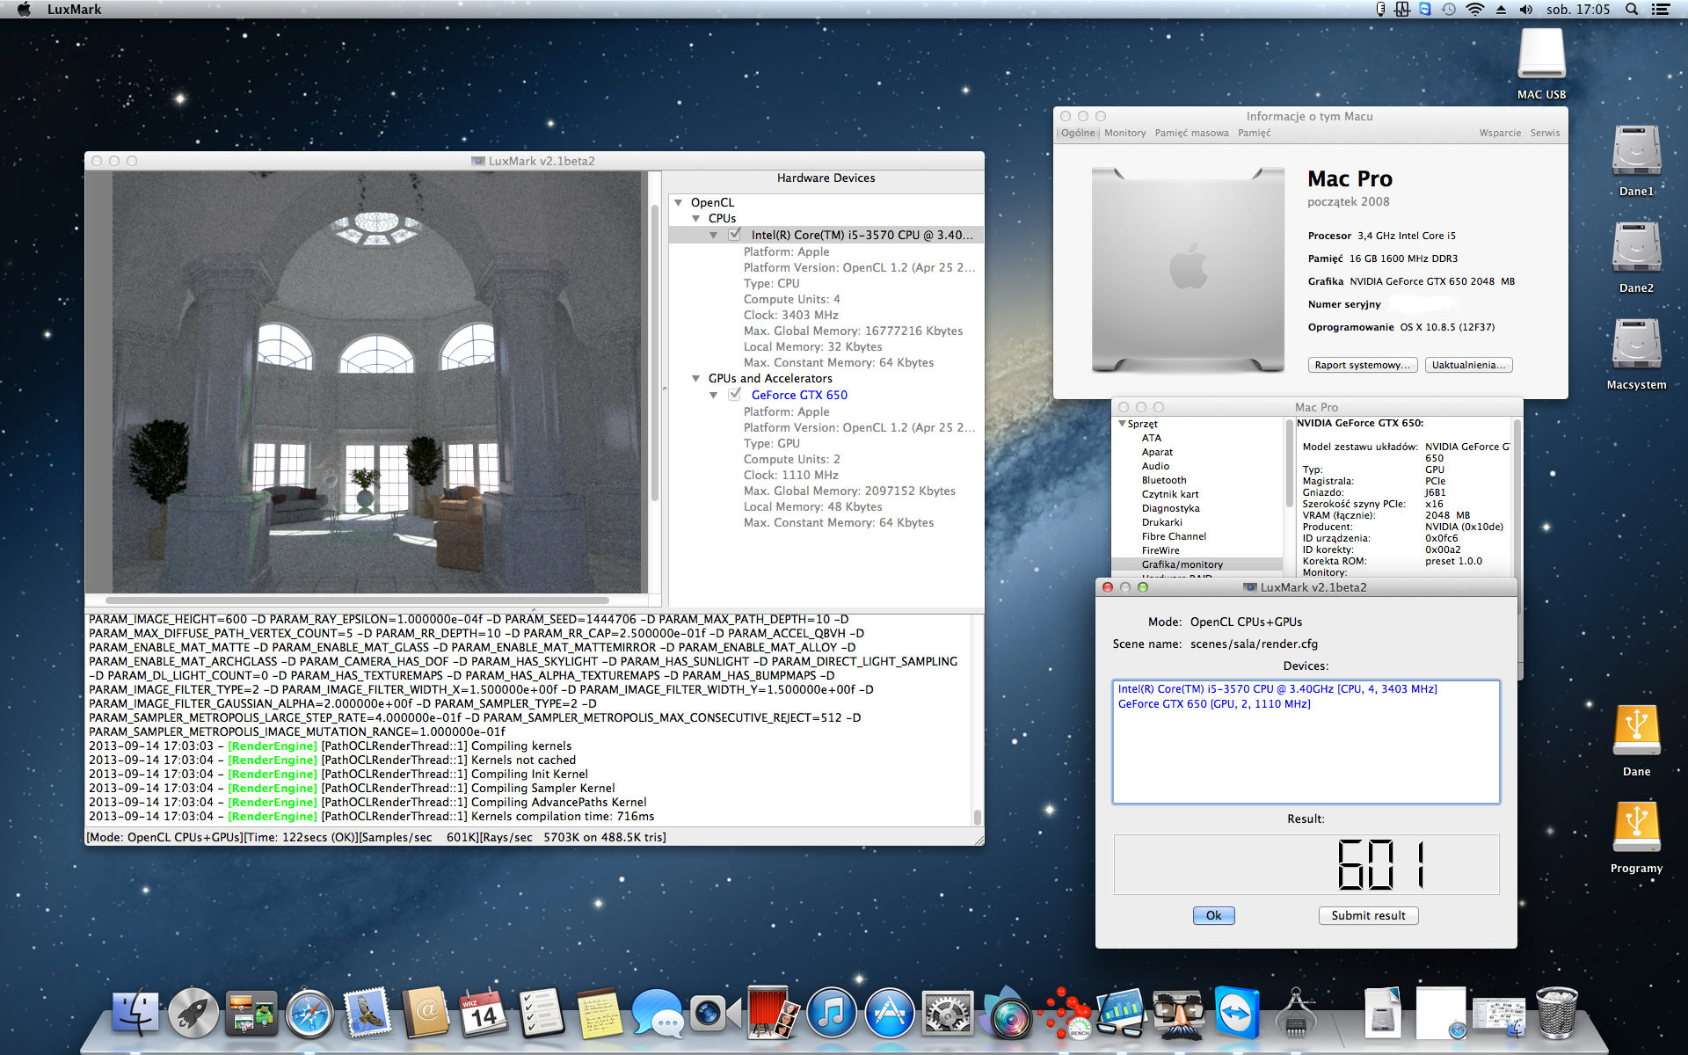Open Contacts address book in Dock
Image resolution: width=1688 pixels, height=1055 pixels.
coord(426,1014)
